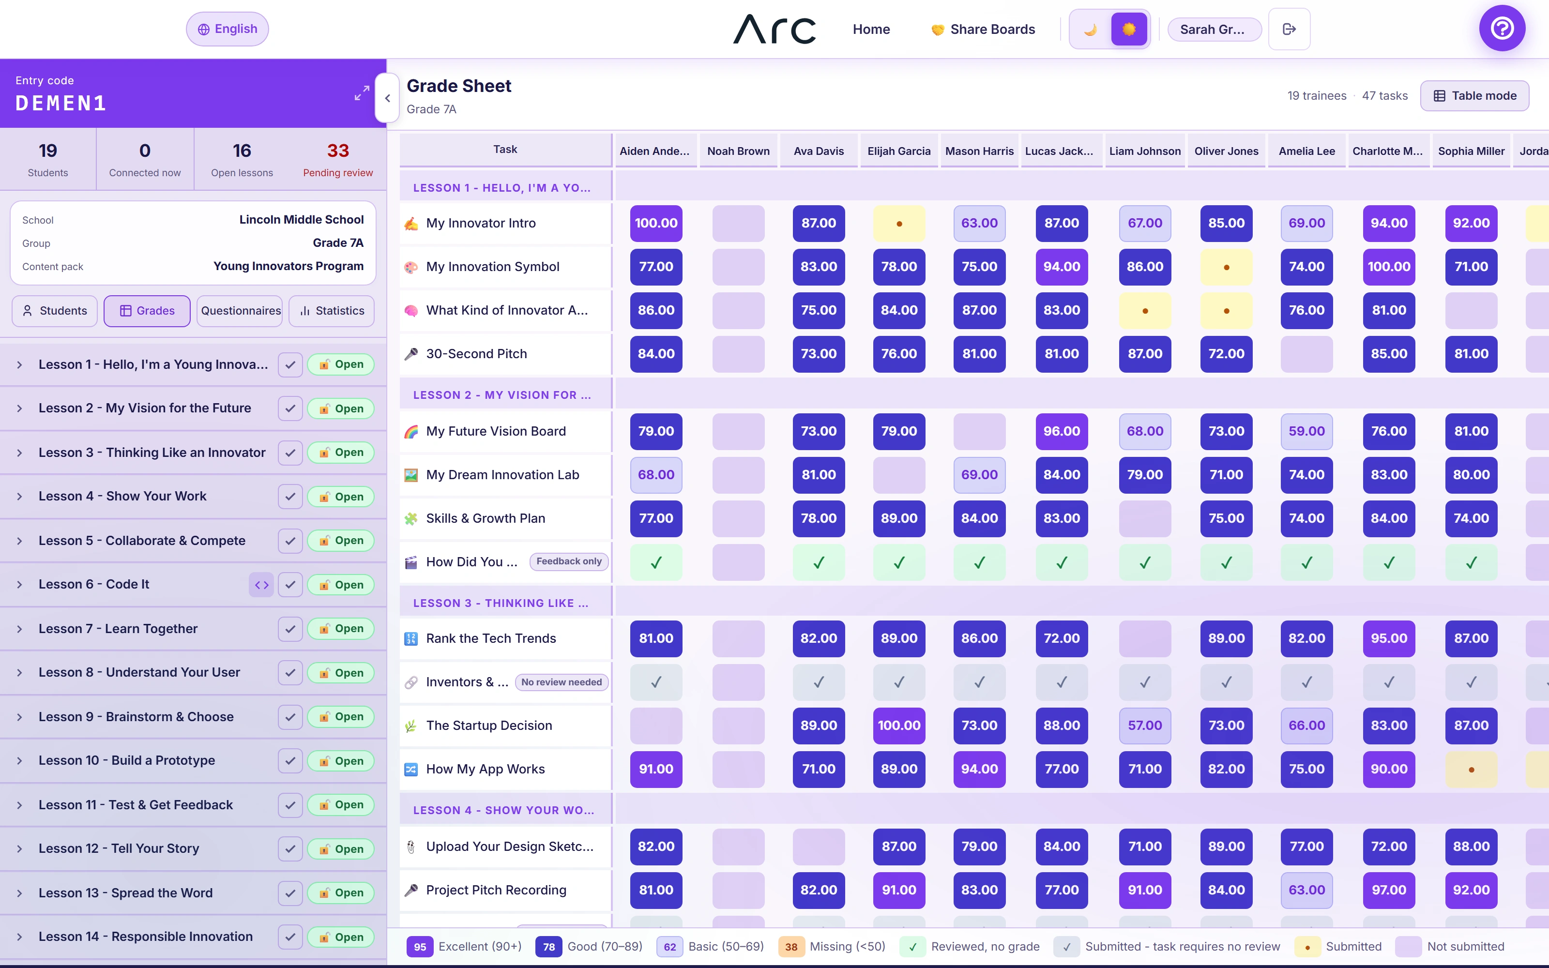Expand Lesson 5 - Collaborate & Compete
The width and height of the screenshot is (1549, 968).
point(19,540)
